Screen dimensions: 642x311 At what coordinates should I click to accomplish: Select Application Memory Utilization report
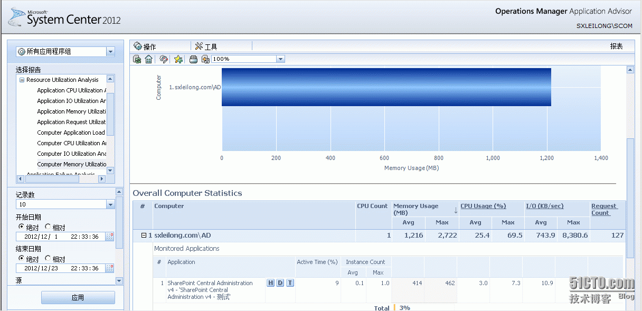click(71, 111)
